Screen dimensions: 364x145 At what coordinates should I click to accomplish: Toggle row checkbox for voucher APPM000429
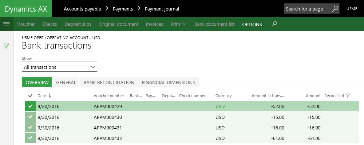[30, 107]
